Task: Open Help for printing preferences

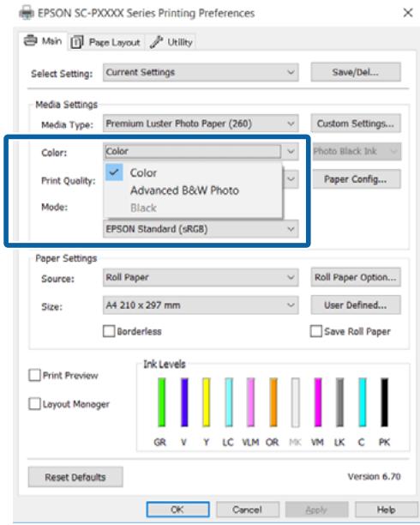Action: pyautogui.click(x=387, y=510)
